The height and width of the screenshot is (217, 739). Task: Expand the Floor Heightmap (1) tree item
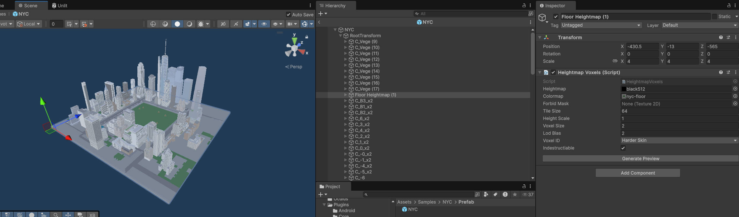[345, 95]
